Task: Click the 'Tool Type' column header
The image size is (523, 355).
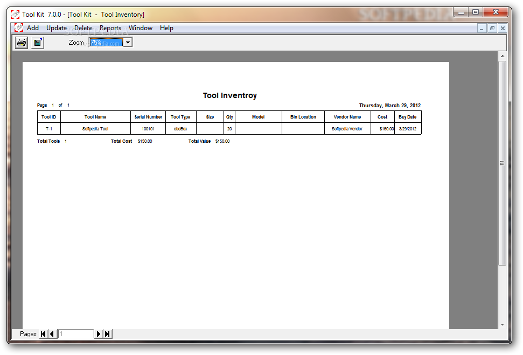Action: pos(180,117)
